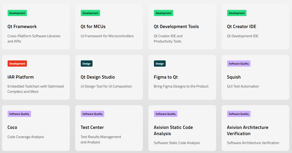The width and height of the screenshot is (292, 153).
Task: Click 'Software Architecture Verification' description
Action: click(253, 143)
